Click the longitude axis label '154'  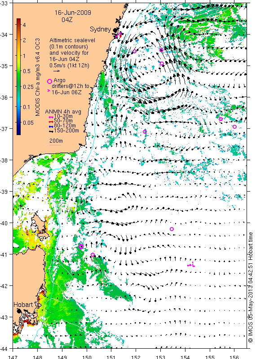pos(185,357)
